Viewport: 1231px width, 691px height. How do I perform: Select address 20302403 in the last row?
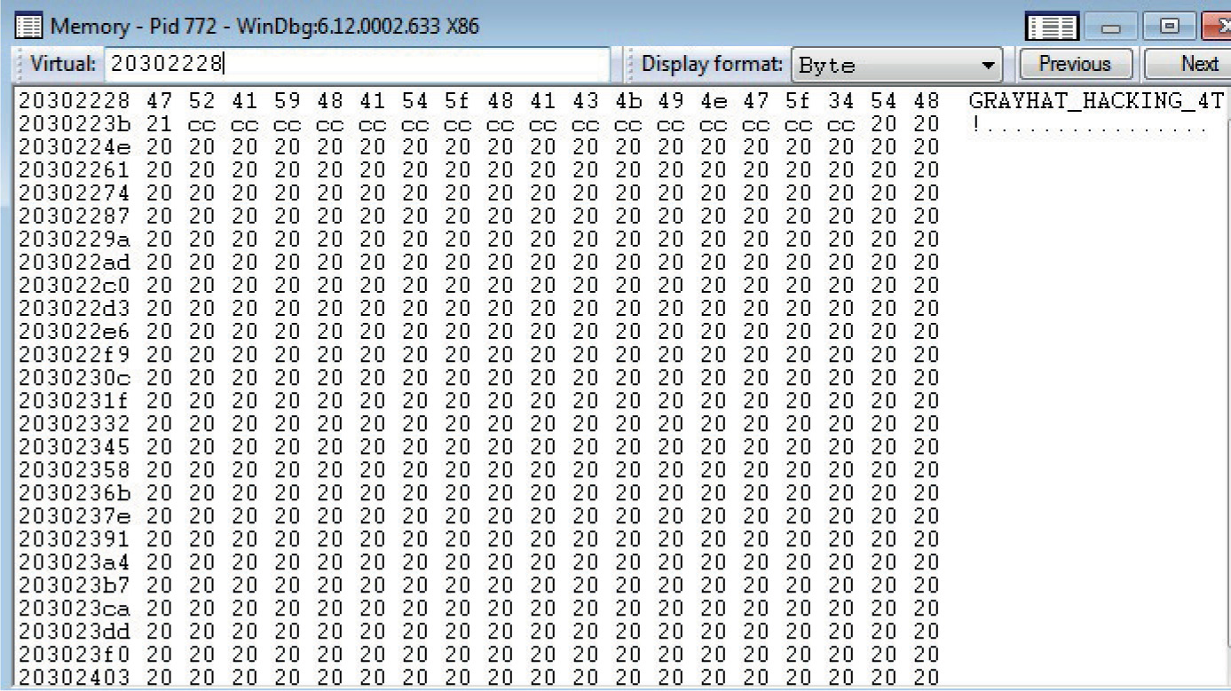[x=74, y=678]
